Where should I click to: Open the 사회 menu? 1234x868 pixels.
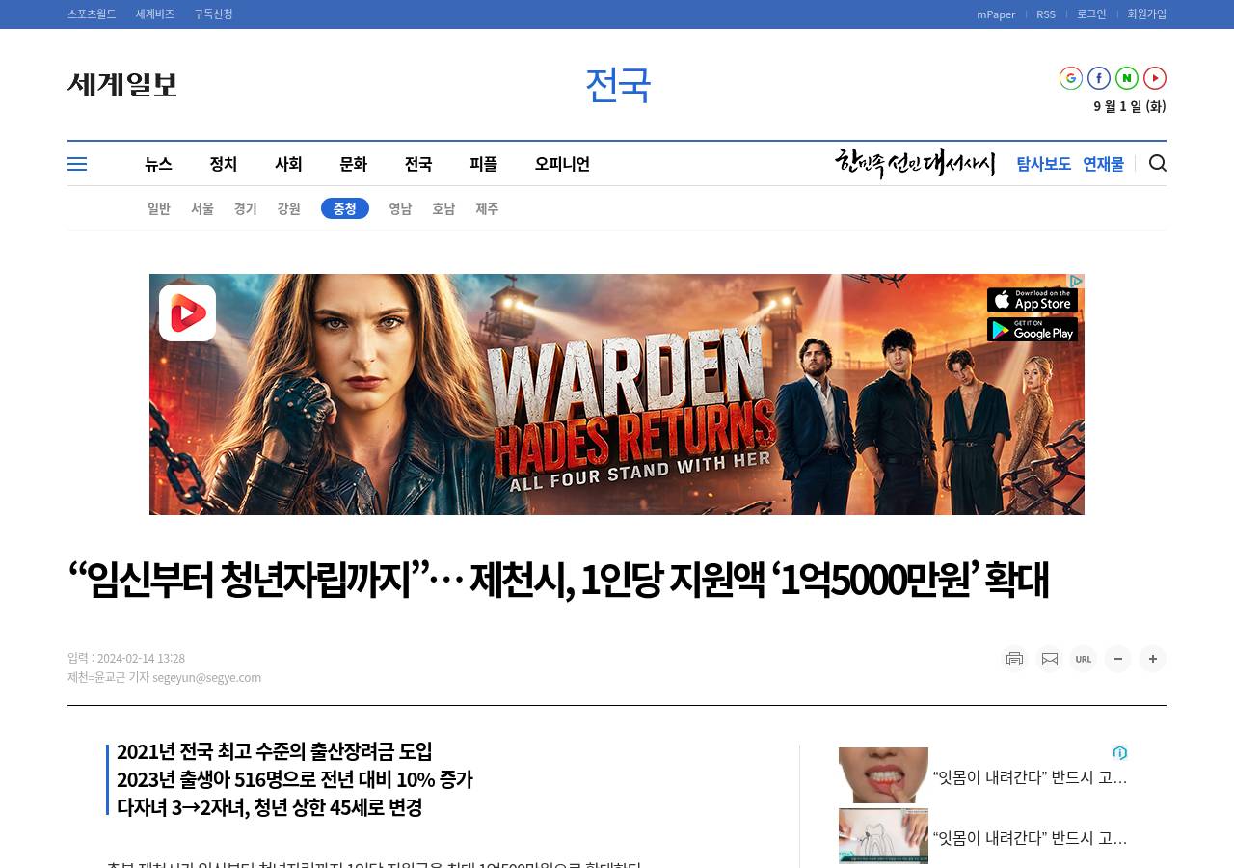pyautogui.click(x=288, y=164)
